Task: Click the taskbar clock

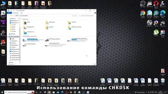Action: click(x=160, y=92)
